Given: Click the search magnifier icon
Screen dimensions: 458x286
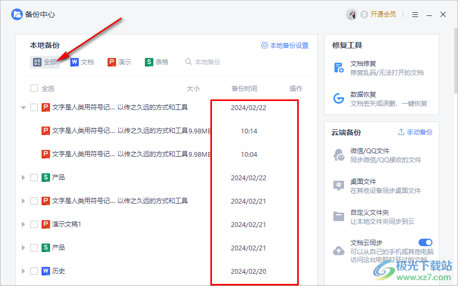Looking at the screenshot, I should pos(189,62).
